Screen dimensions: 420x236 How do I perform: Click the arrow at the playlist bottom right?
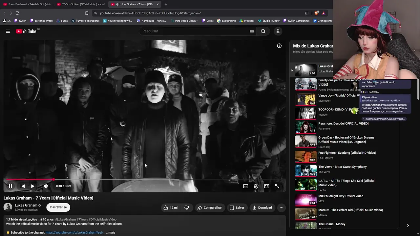pos(408,226)
